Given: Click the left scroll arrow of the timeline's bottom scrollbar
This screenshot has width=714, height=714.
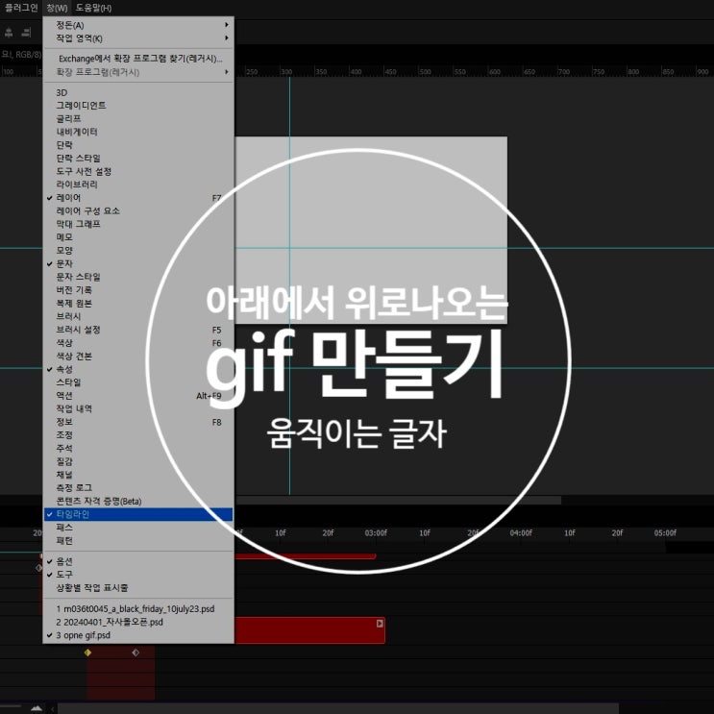Looking at the screenshot, I should click(52, 708).
